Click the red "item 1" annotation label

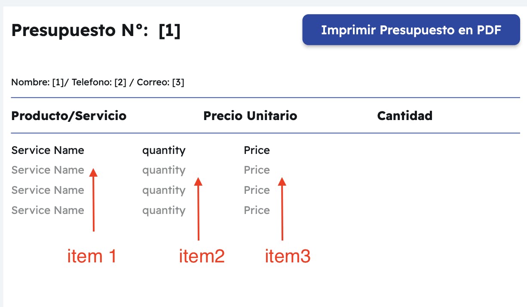[x=92, y=256]
